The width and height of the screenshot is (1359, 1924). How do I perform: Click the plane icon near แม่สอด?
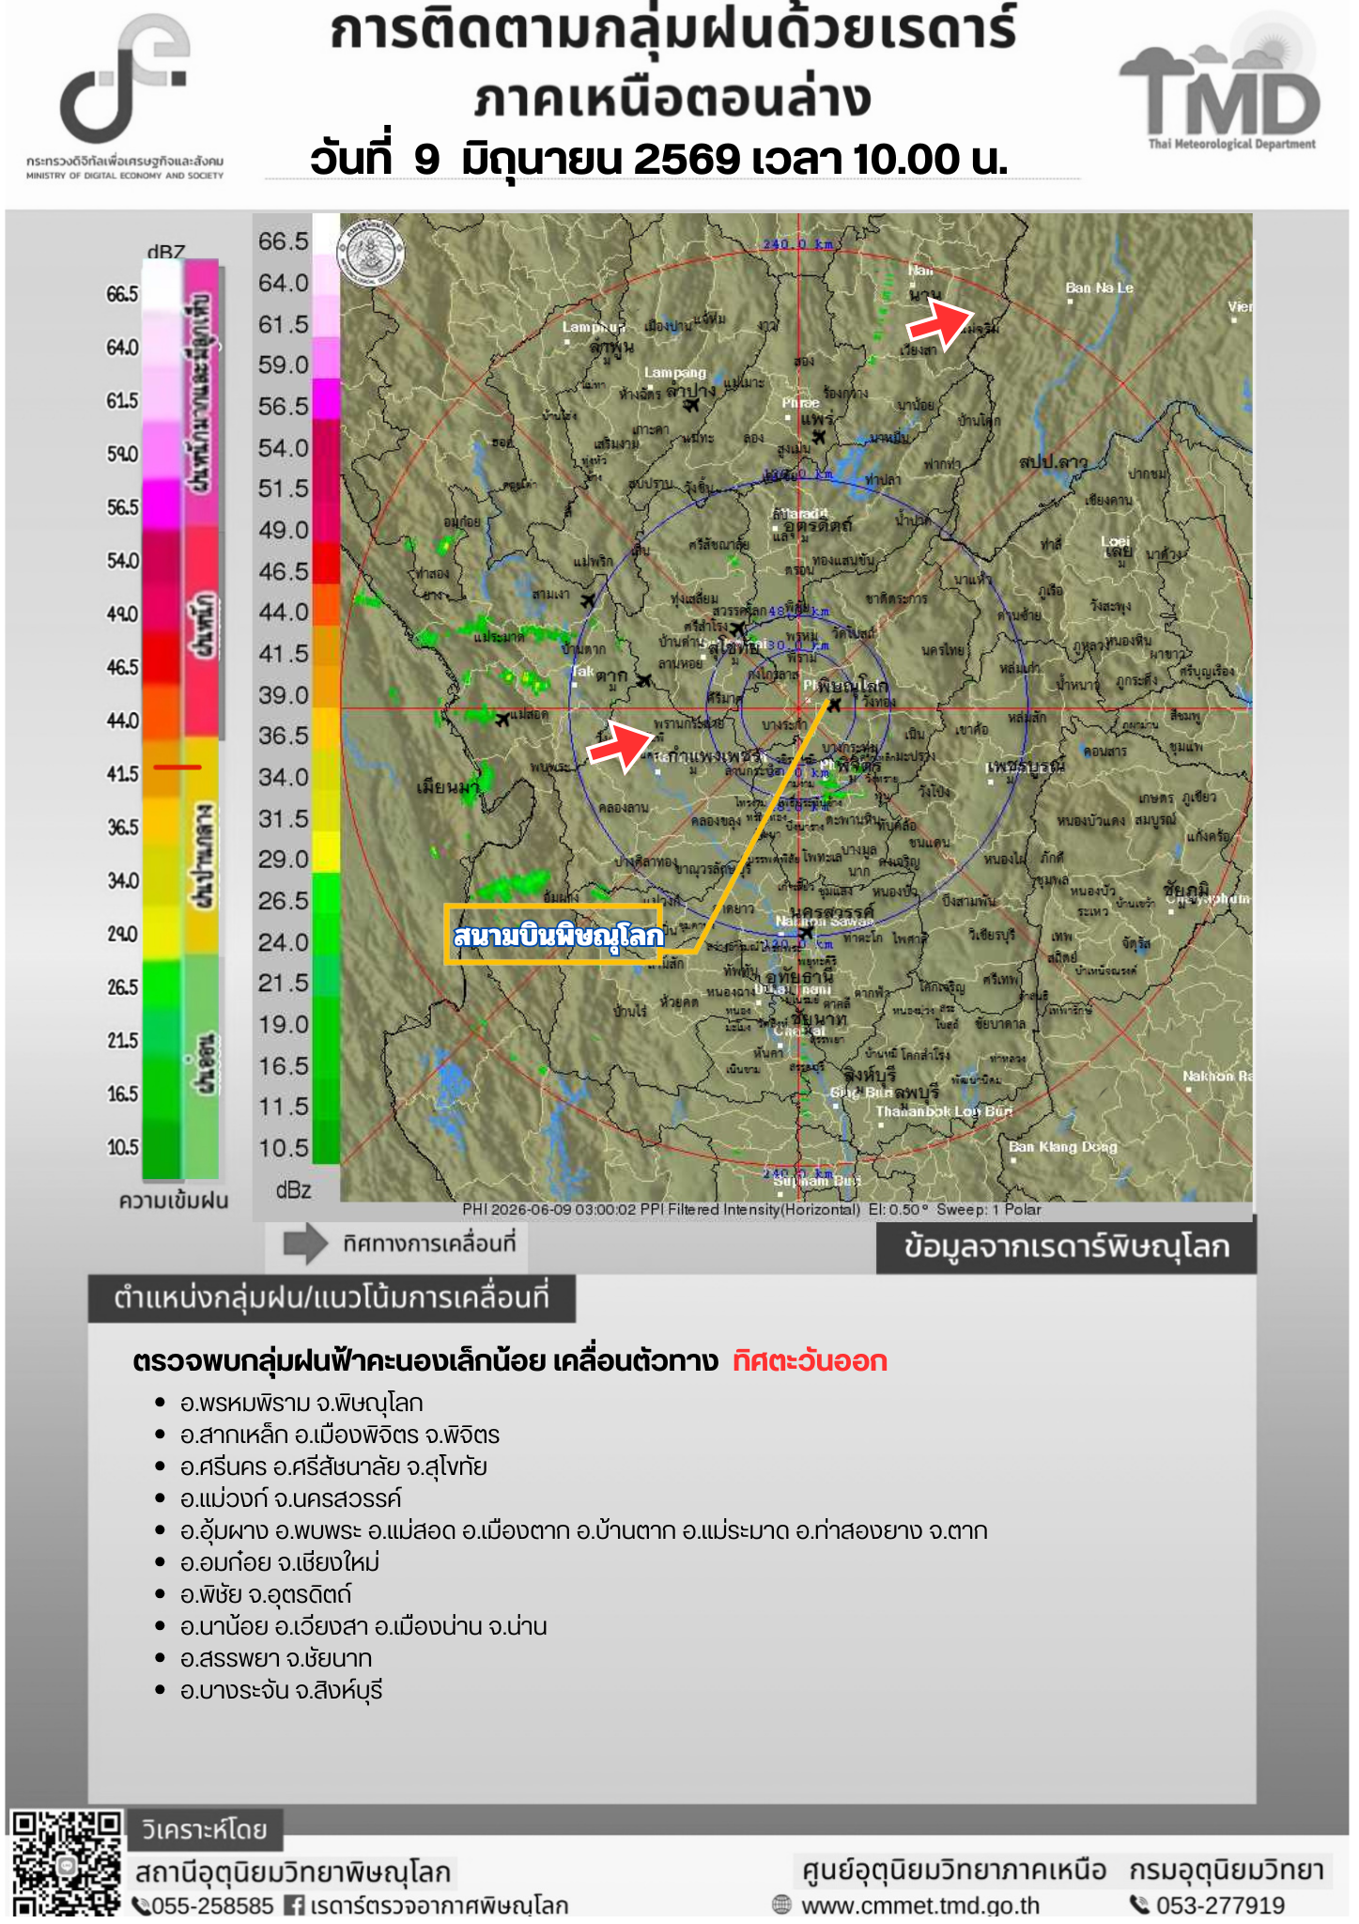pyautogui.click(x=502, y=720)
